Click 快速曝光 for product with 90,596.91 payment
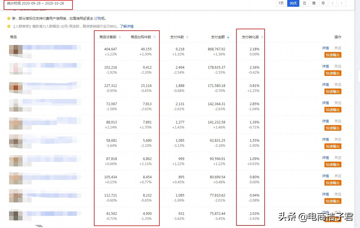 (x=333, y=165)
